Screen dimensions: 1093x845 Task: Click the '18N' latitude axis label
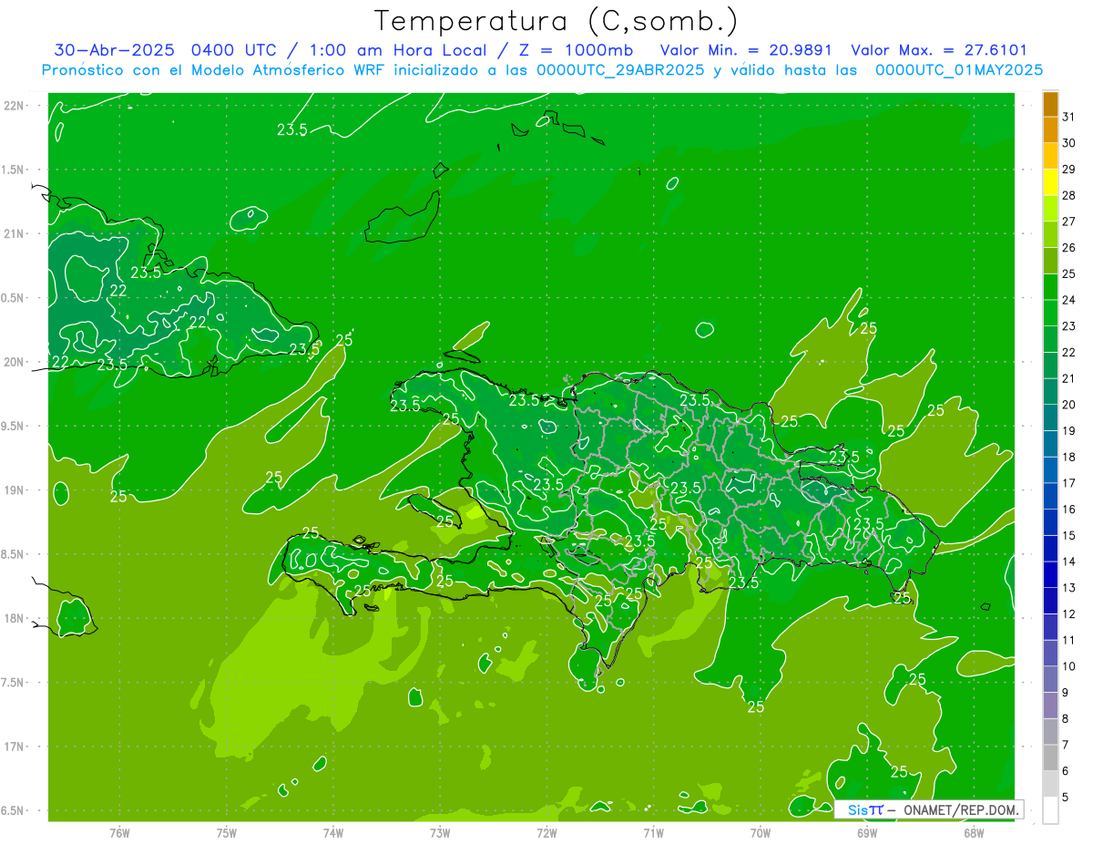(15, 618)
